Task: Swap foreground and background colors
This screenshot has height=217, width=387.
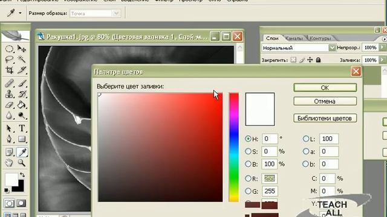Action: click(x=22, y=175)
